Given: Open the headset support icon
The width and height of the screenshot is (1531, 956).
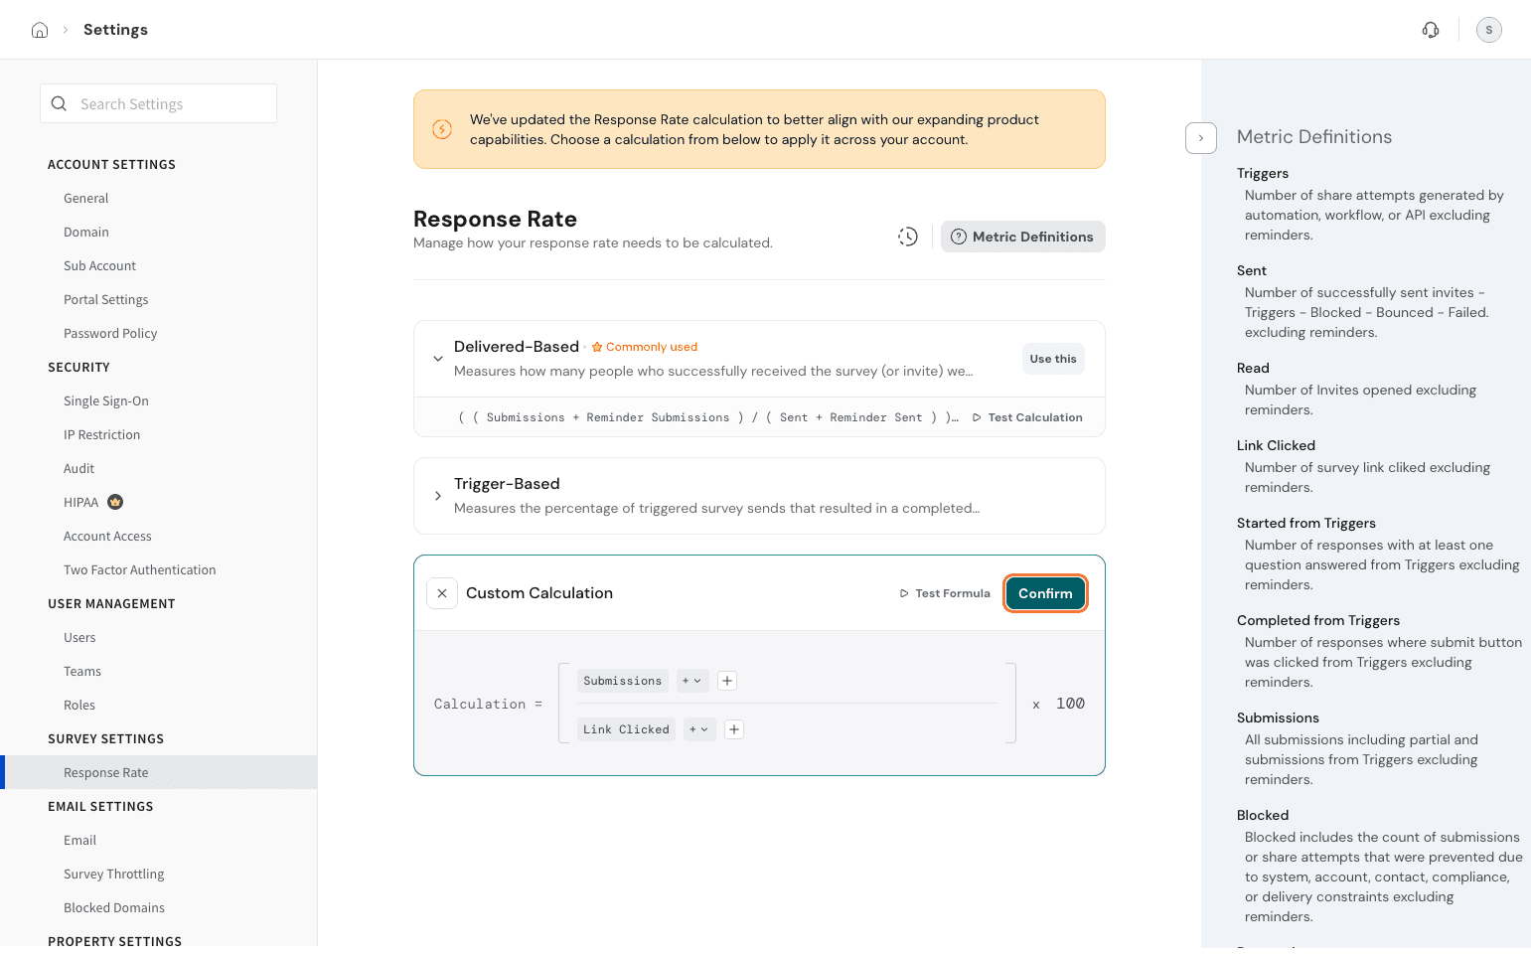Looking at the screenshot, I should tap(1431, 30).
